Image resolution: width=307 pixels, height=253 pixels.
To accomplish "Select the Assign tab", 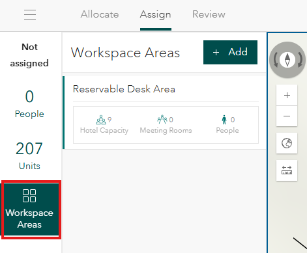I will tap(156, 14).
